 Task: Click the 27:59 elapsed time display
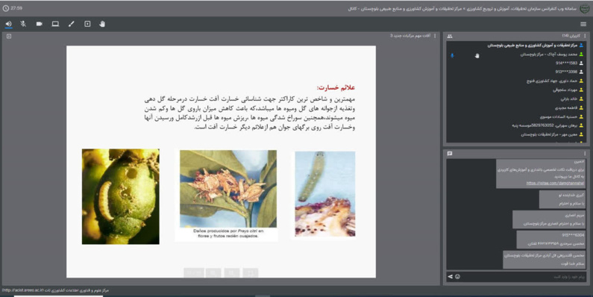click(16, 8)
